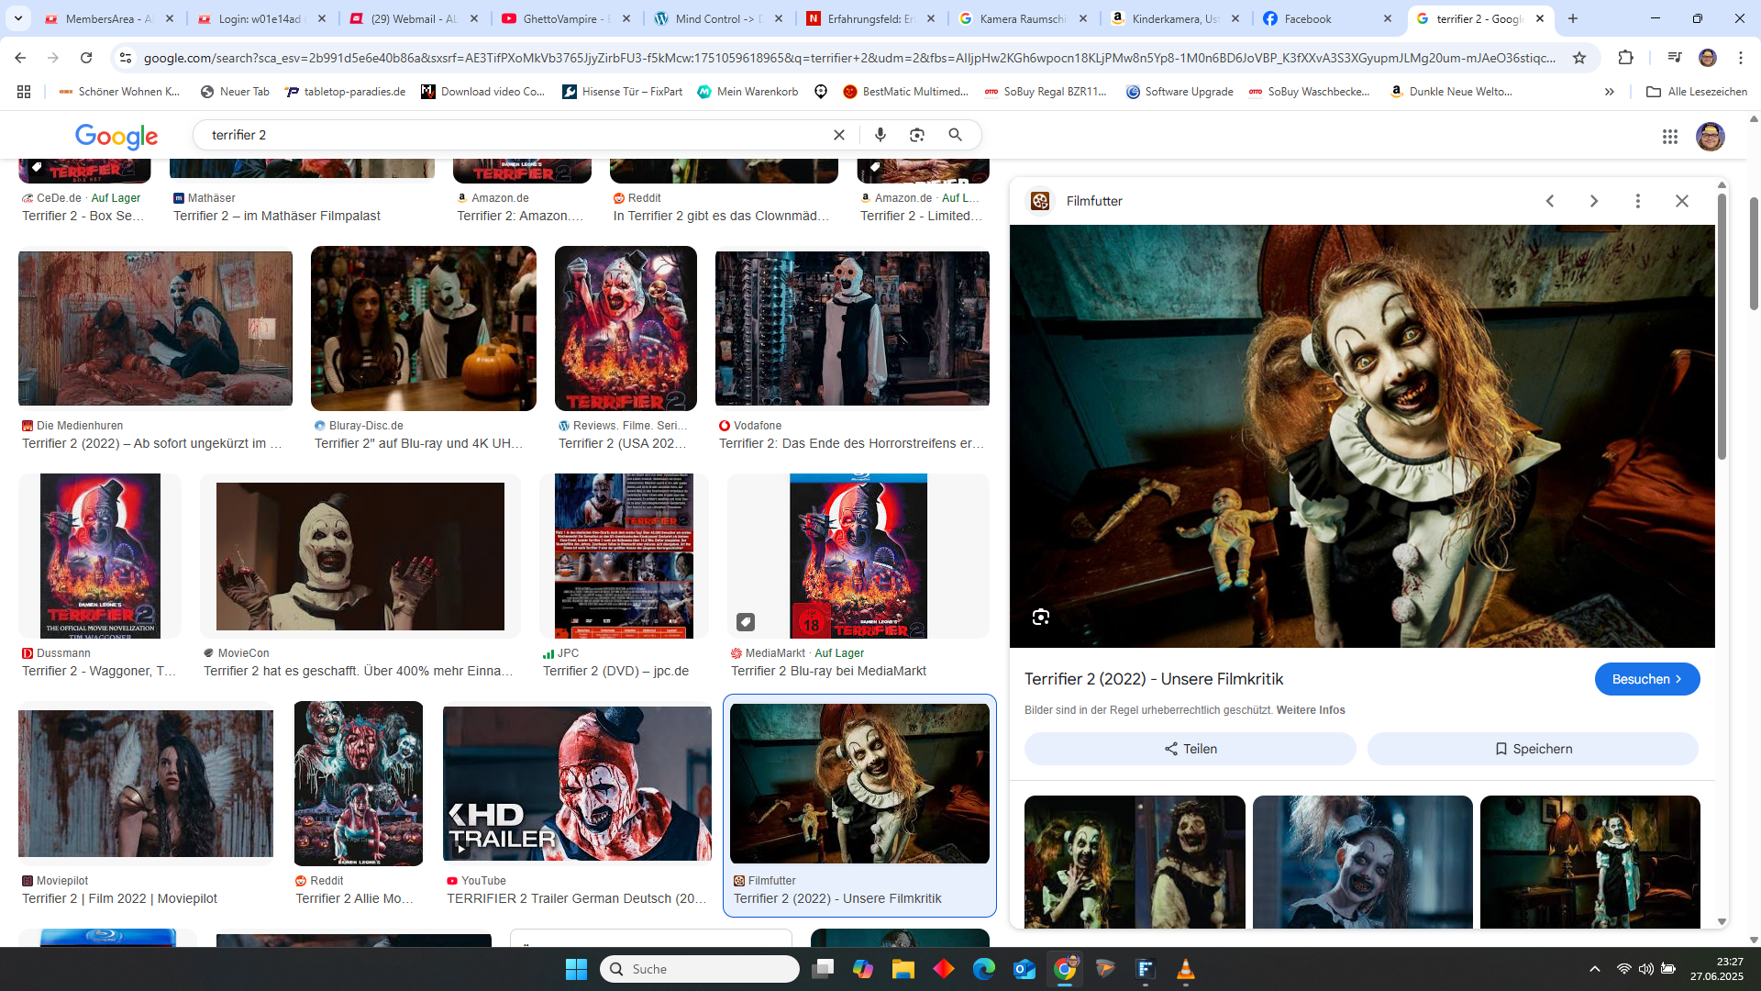Open the volume control in system tray
The height and width of the screenshot is (991, 1761).
tap(1646, 969)
